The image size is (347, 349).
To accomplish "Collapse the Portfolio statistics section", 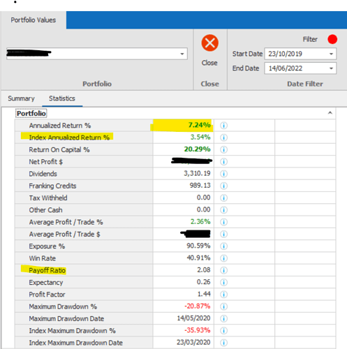I will [x=330, y=113].
